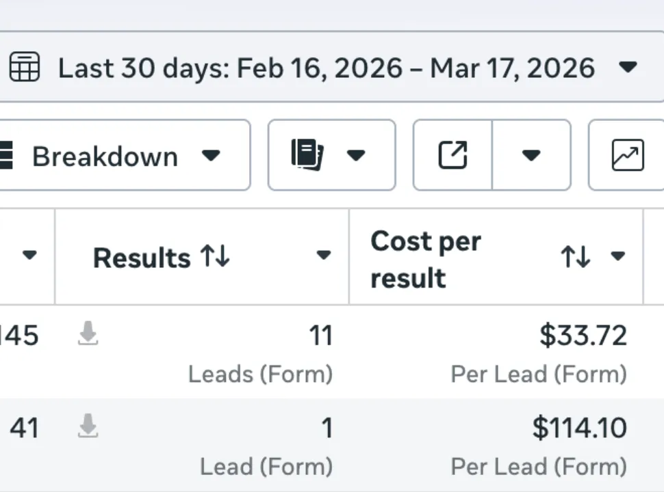Screen dimensions: 664x492
Task: Click download icon in 1 Lead row
Action: click(x=88, y=427)
